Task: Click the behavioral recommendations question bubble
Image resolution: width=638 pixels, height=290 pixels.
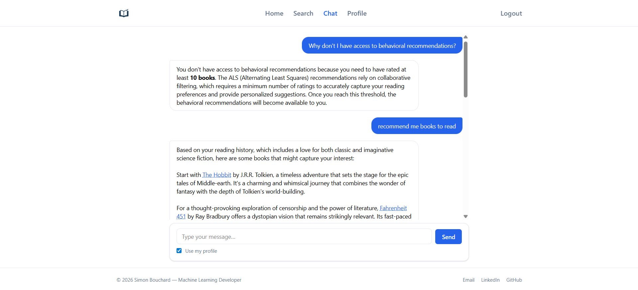Action: click(x=382, y=45)
